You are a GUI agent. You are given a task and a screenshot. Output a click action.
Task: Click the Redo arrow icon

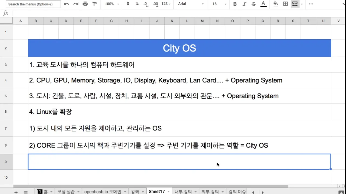[76, 4]
